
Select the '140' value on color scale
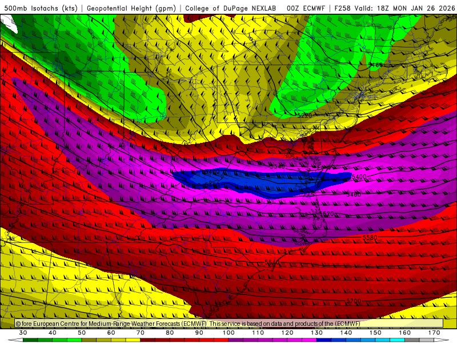[x=346, y=333]
